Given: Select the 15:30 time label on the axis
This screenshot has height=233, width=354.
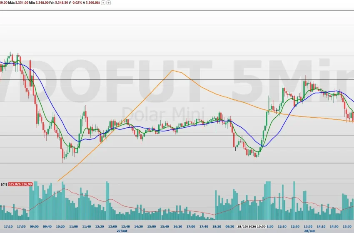Looking at the screenshot, I should [347, 226].
